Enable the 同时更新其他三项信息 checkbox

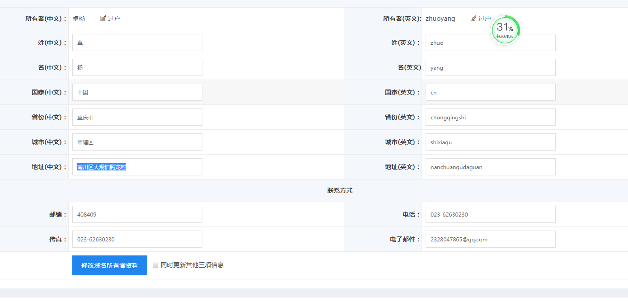(155, 265)
